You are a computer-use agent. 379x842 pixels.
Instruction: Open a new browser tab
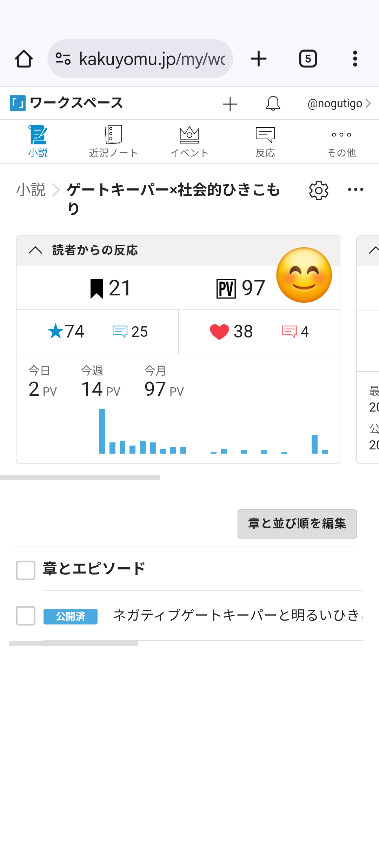point(259,59)
